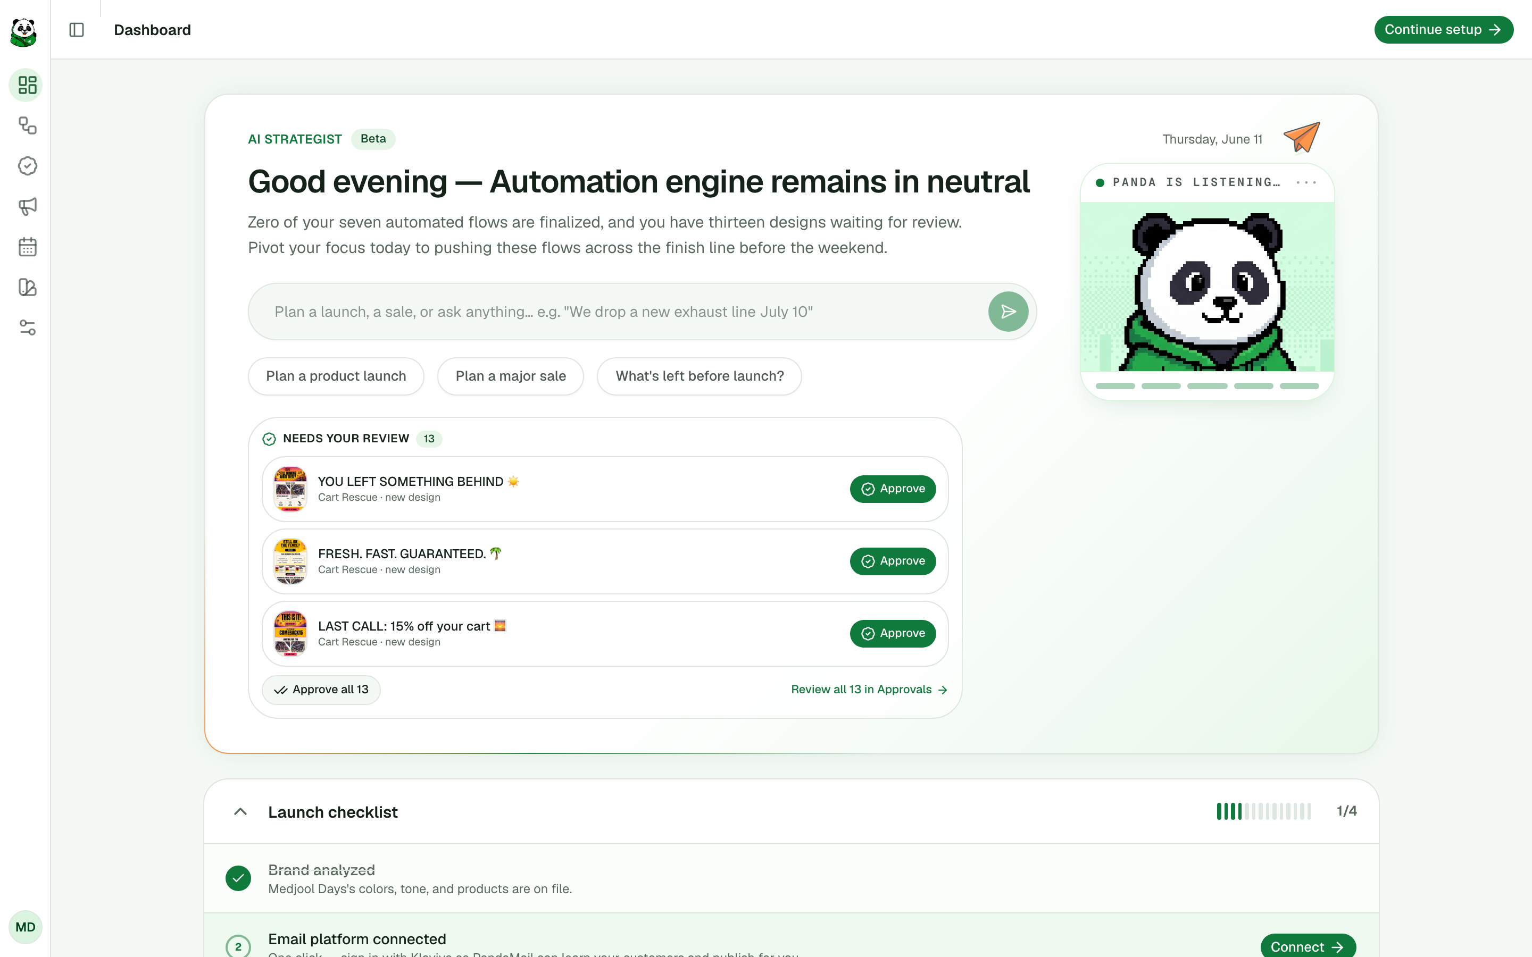The height and width of the screenshot is (957, 1532).
Task: Send the strategist prompt with arrow button
Action: tap(1008, 312)
